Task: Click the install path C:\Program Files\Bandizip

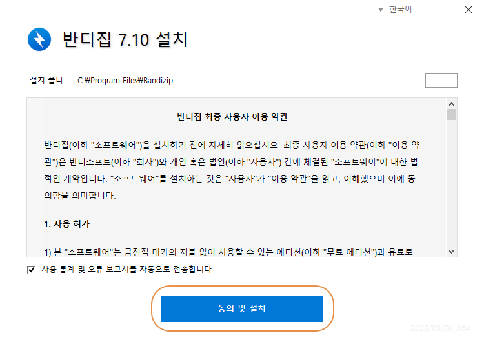Action: pyautogui.click(x=125, y=81)
